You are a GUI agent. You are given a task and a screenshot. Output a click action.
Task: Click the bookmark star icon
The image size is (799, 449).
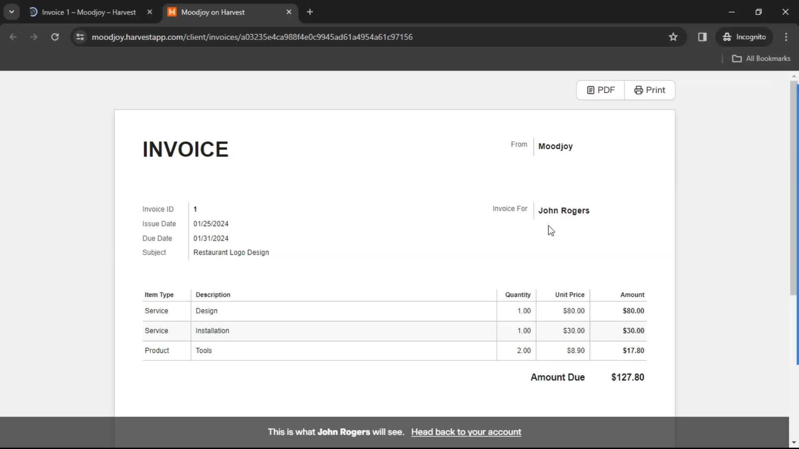tap(673, 37)
